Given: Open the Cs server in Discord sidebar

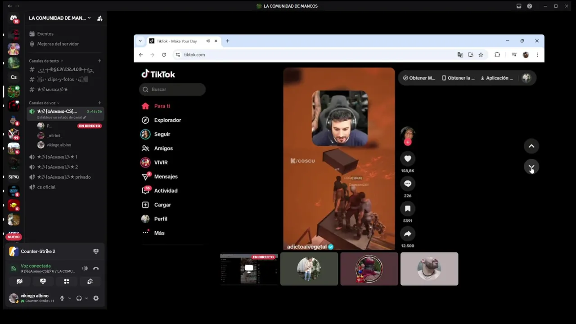Looking at the screenshot, I should (13, 77).
